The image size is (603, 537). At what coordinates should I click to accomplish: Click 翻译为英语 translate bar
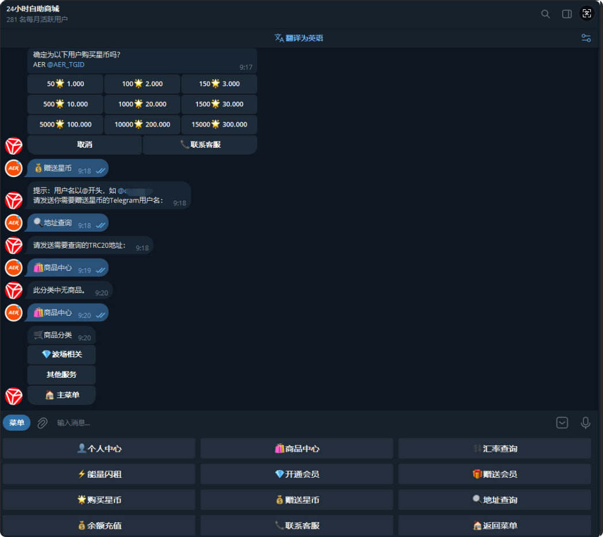(299, 38)
